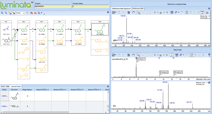Click the Project name field Agomelatine
Screen dimensions: 212x114
[x=53, y=6]
